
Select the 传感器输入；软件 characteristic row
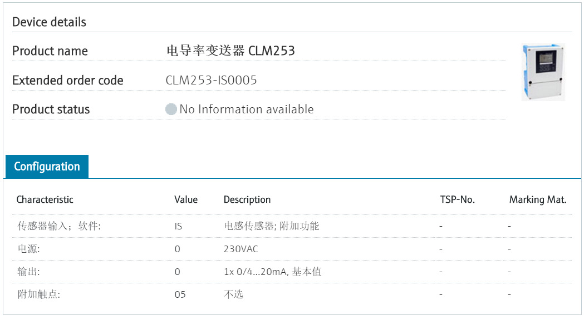click(x=292, y=226)
